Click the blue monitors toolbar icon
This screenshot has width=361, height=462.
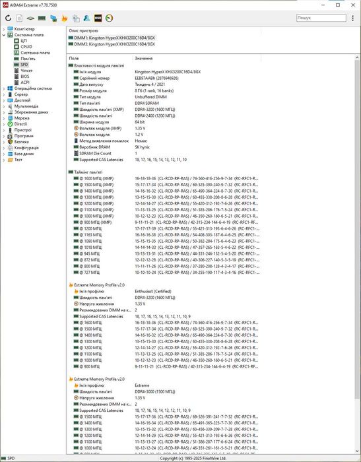click(53, 18)
